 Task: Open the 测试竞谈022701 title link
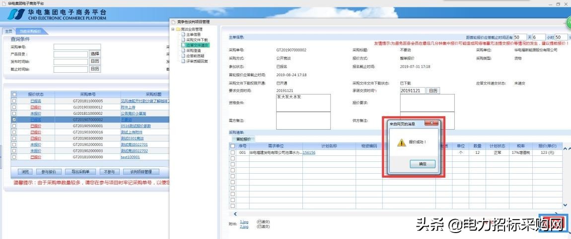pyautogui.click(x=135, y=144)
